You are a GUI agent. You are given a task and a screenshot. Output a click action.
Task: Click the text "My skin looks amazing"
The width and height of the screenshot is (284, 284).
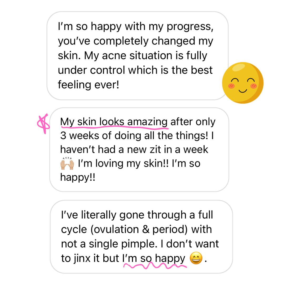(x=114, y=122)
